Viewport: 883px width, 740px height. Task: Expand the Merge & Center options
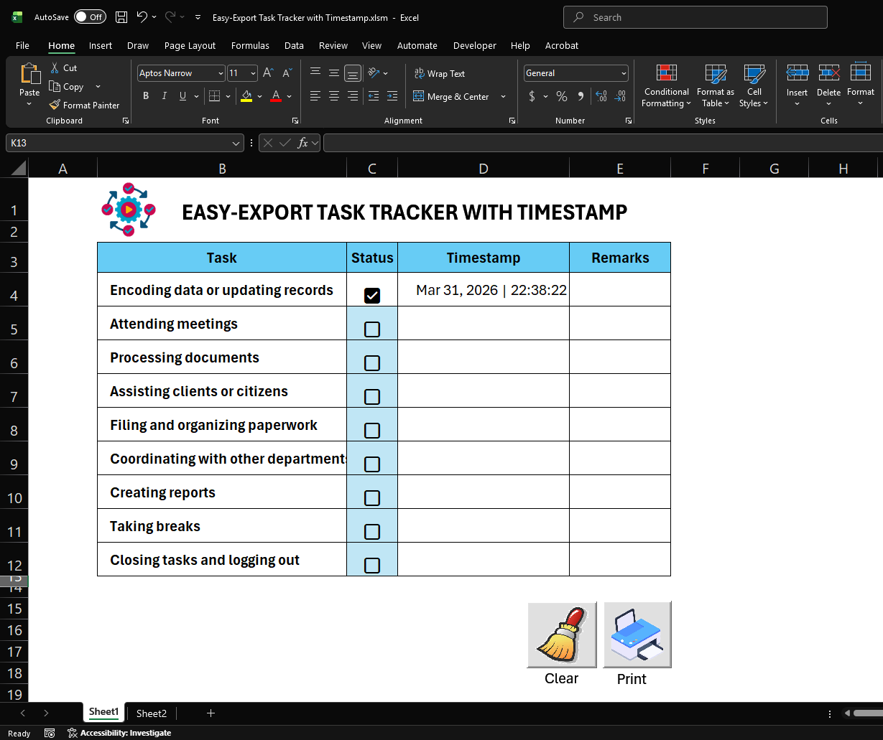[503, 95]
